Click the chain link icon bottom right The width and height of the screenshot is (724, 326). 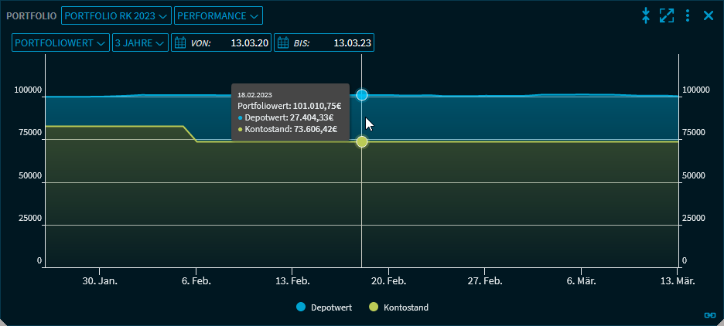709,315
